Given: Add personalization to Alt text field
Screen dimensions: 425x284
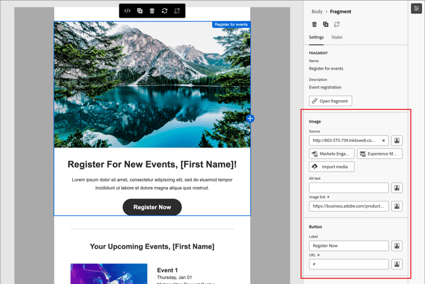Looking at the screenshot, I should [396, 188].
